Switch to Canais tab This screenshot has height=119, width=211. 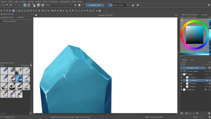click(x=192, y=60)
